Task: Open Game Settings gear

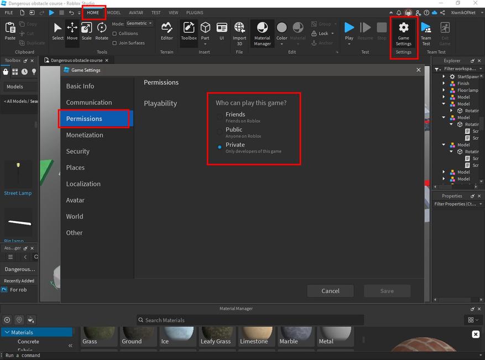Action: pos(403,33)
